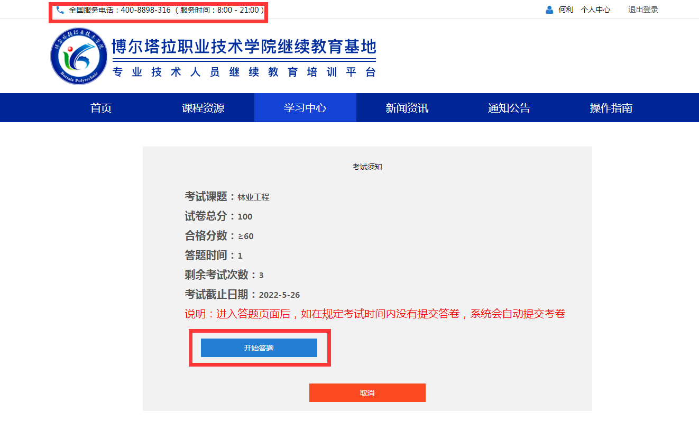Click the 考试课题 林业工程 line
699x429 pixels.
[227, 197]
